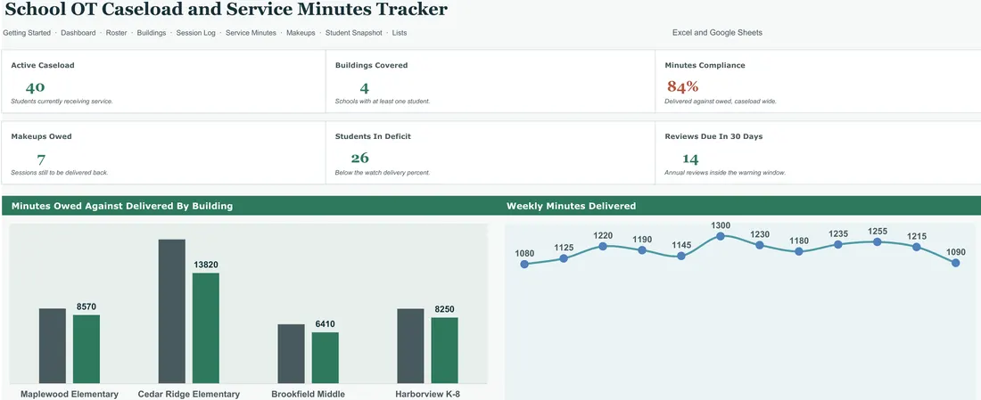Click the 6410 bar data label
The height and width of the screenshot is (400, 981).
pyautogui.click(x=326, y=323)
